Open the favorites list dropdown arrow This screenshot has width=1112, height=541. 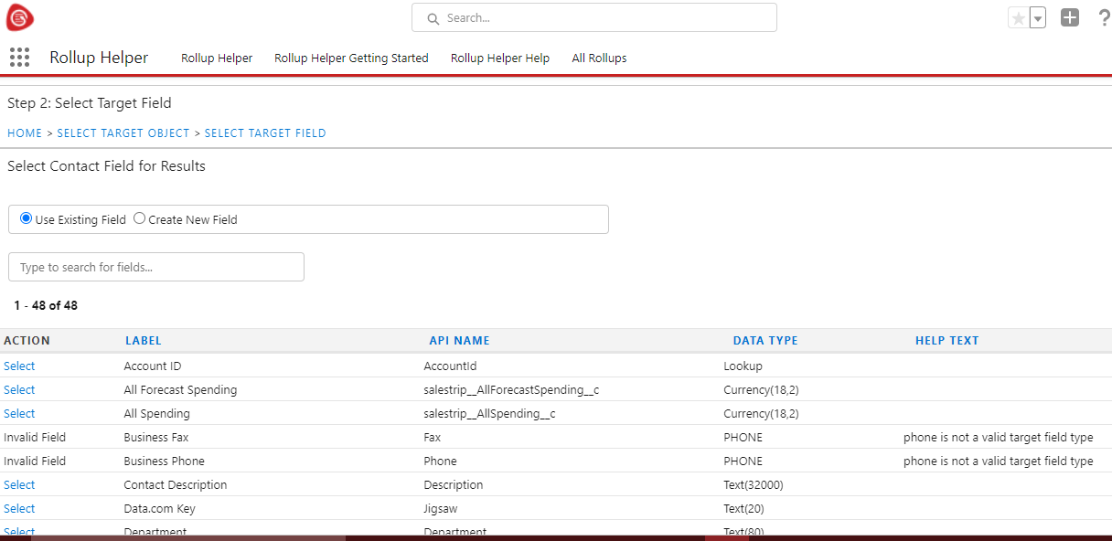[1038, 18]
